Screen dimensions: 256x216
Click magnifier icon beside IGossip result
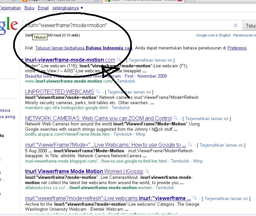point(147,171)
